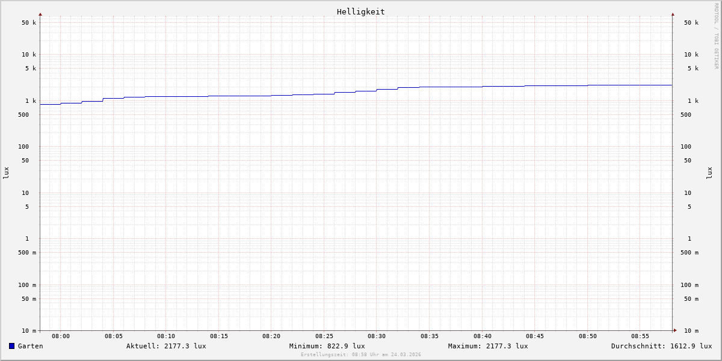722x361 pixels.
Task: Click the Erstellungszeit timestamp footer text
Action: coord(361,355)
